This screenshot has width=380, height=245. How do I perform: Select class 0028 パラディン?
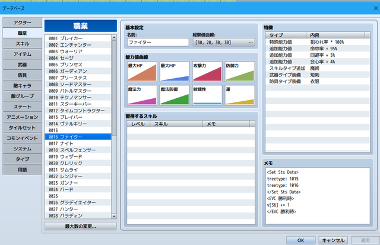pos(78,216)
